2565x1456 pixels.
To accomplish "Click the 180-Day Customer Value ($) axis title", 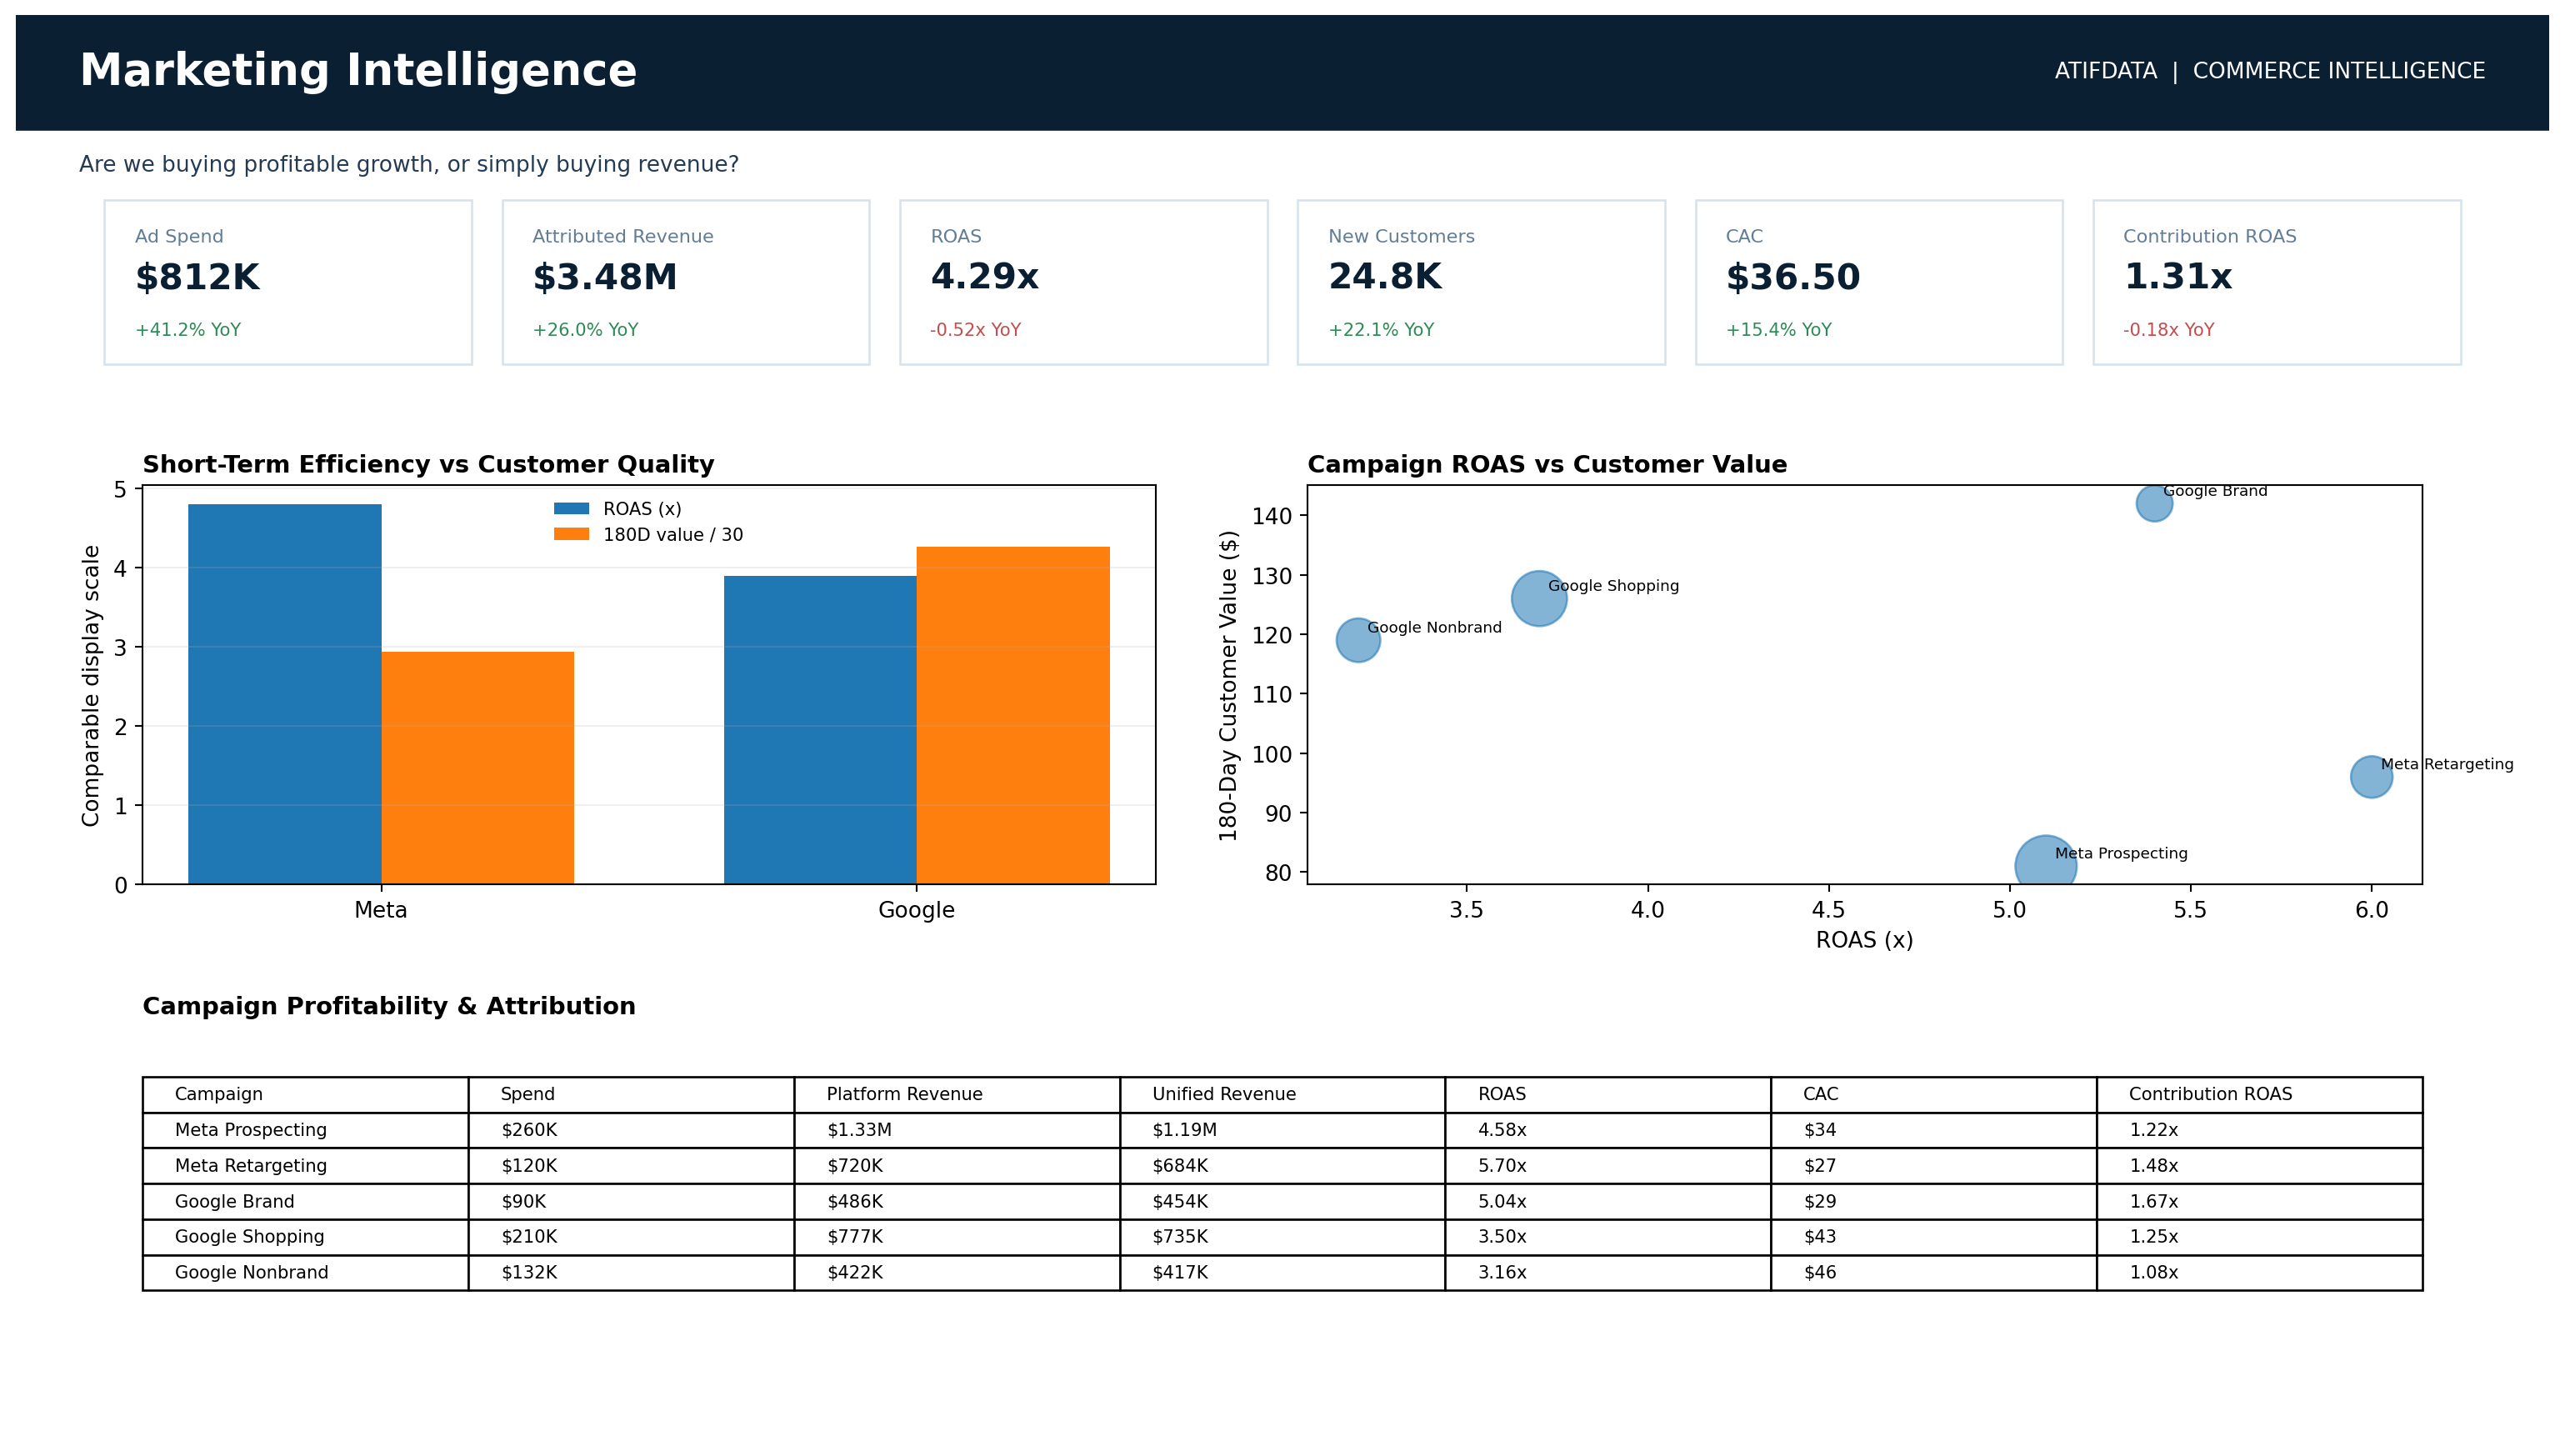I will (x=1228, y=686).
